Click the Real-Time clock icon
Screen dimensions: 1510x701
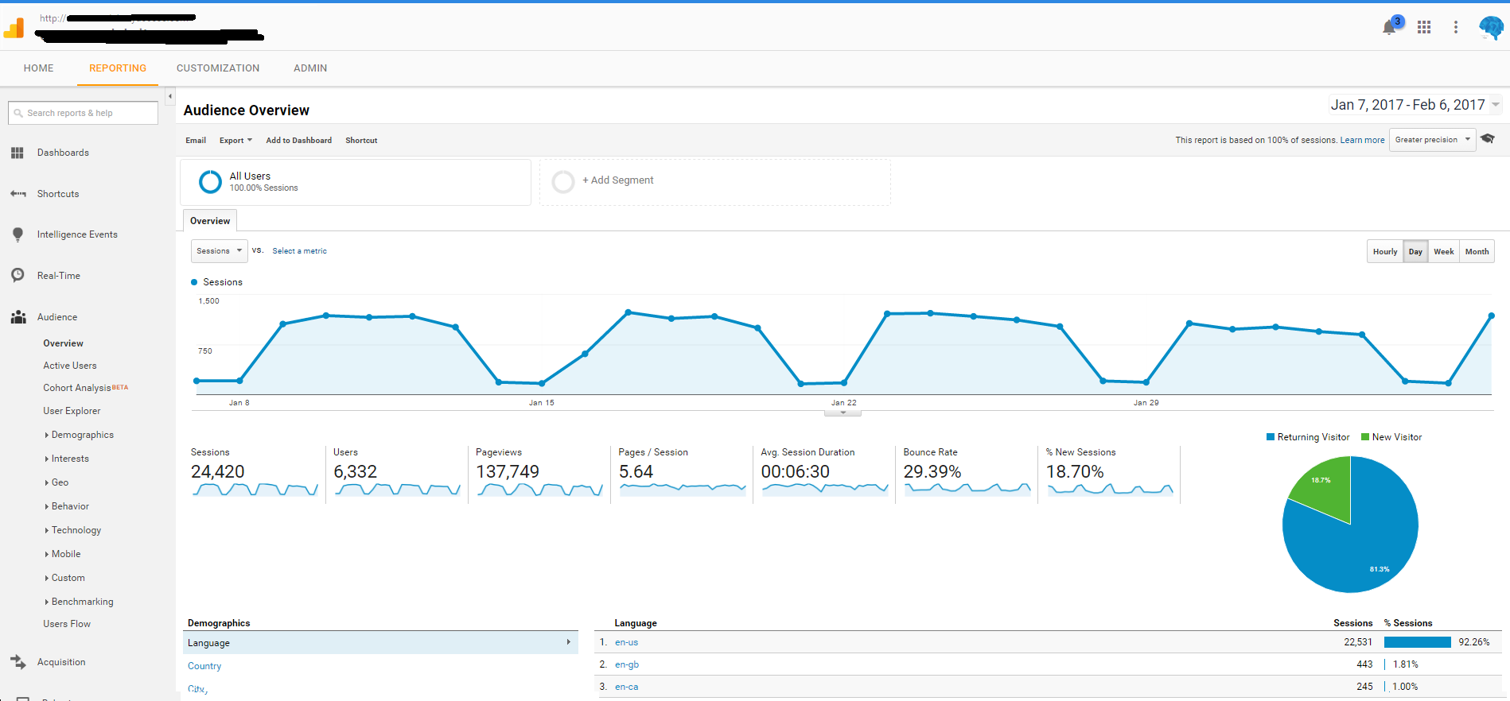[18, 275]
